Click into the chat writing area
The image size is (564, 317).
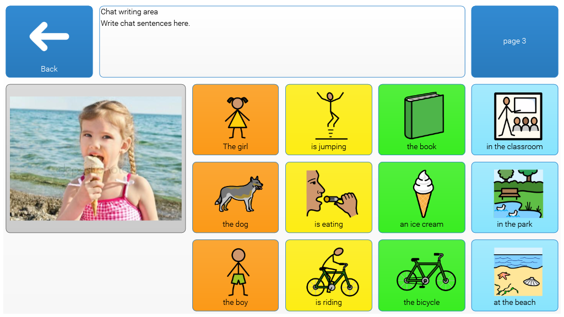[282, 41]
